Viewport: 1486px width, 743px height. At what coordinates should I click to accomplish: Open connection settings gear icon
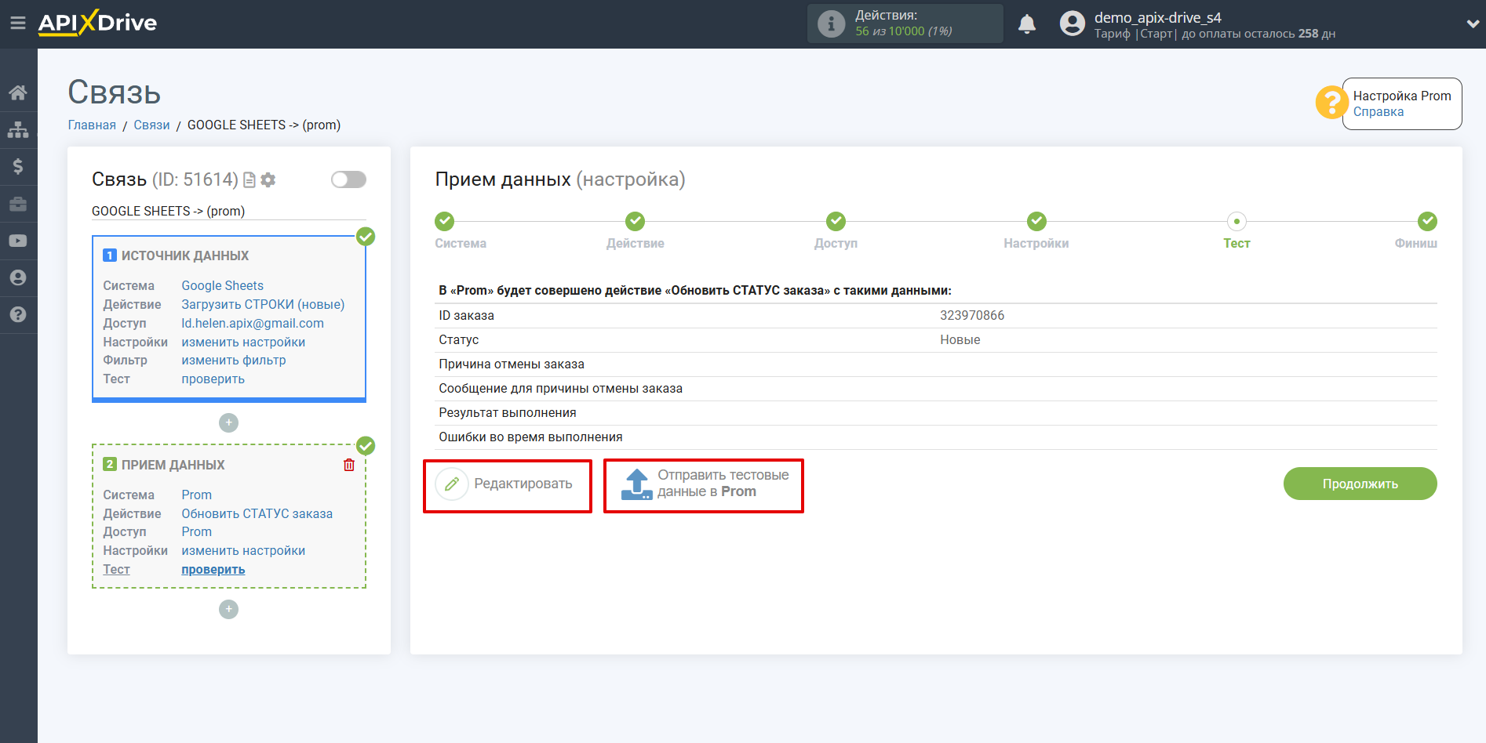[268, 180]
